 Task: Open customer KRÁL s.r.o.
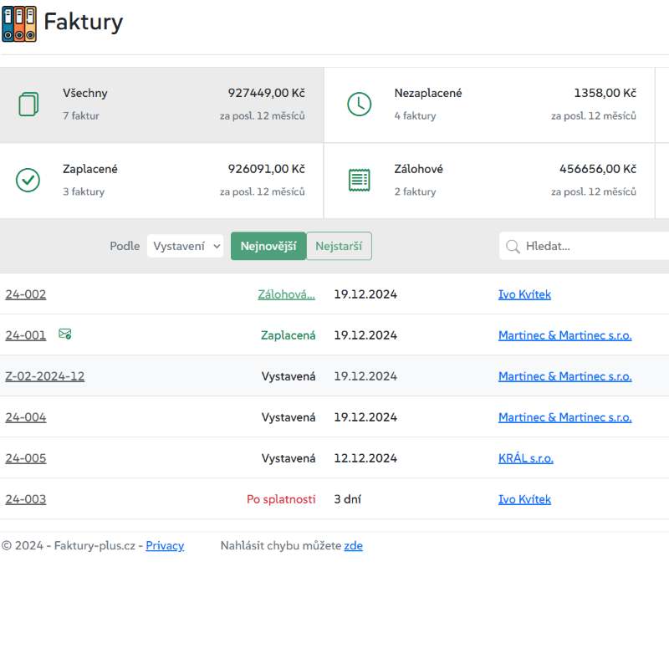525,458
